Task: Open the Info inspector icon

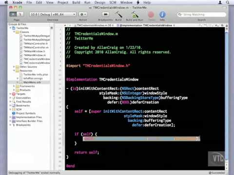Action: click(x=162, y=15)
